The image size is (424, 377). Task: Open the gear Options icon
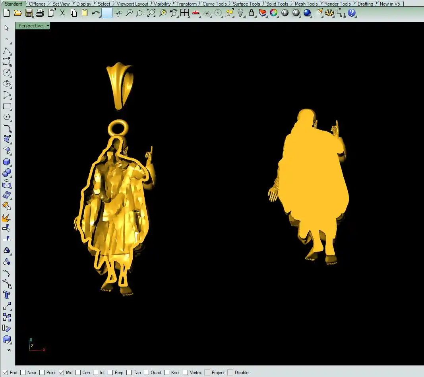329,13
